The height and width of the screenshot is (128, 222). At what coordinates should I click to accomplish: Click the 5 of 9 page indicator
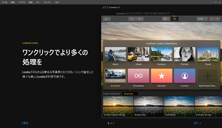111,123
